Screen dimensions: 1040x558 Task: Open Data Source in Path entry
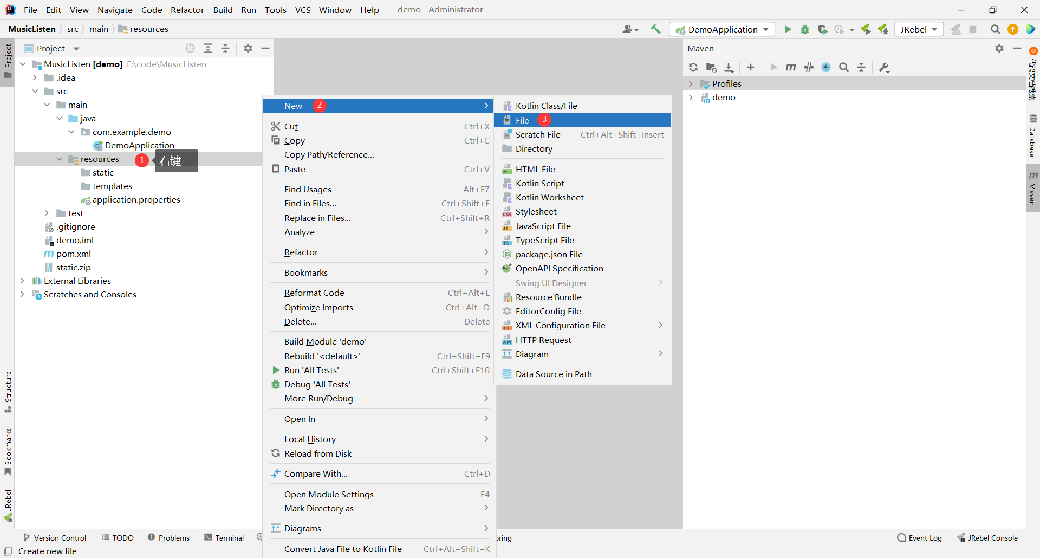582,374
